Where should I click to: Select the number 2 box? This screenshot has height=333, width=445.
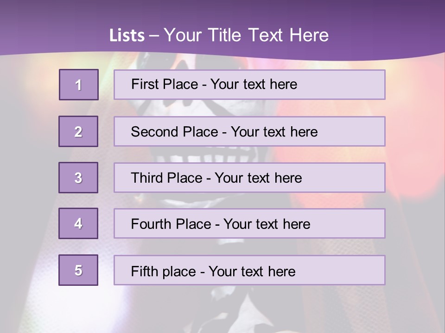(x=78, y=131)
